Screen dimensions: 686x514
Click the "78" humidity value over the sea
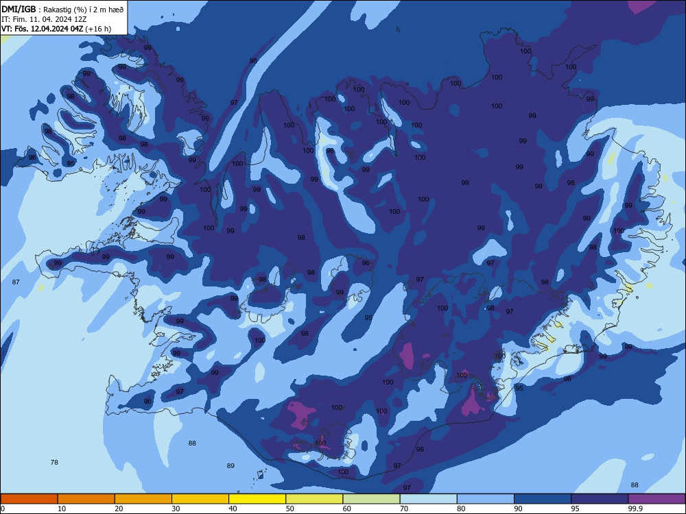pos(54,463)
